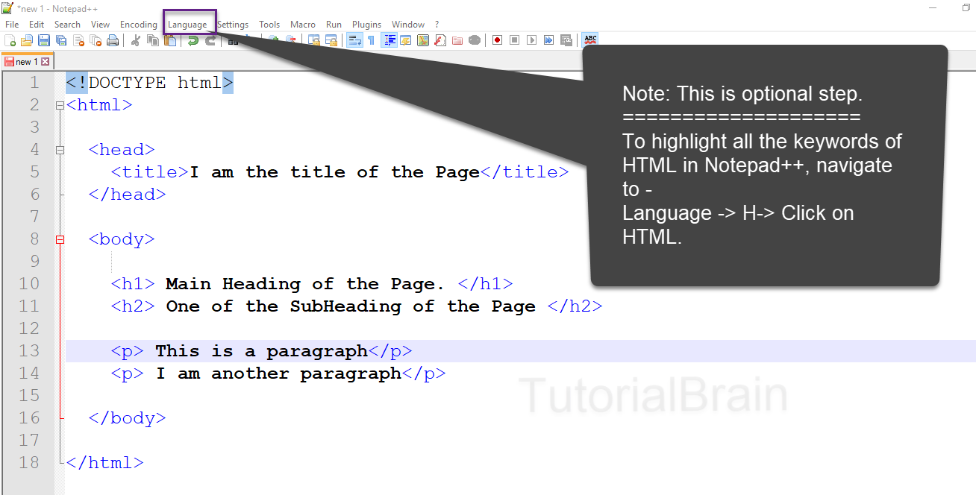Open the File menu
The image size is (976, 495).
[12, 25]
